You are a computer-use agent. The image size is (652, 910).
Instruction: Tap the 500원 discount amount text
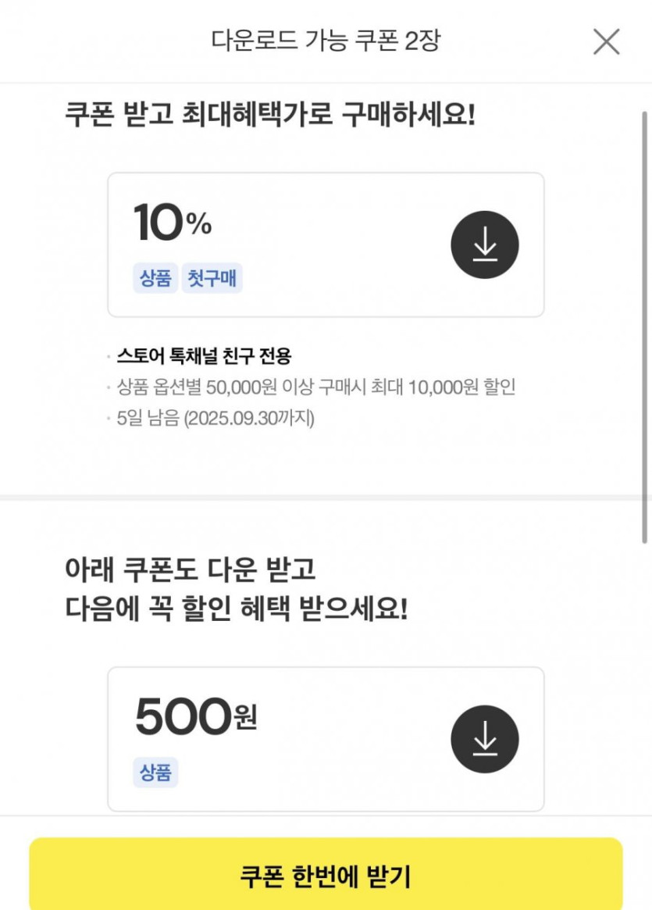click(x=195, y=717)
